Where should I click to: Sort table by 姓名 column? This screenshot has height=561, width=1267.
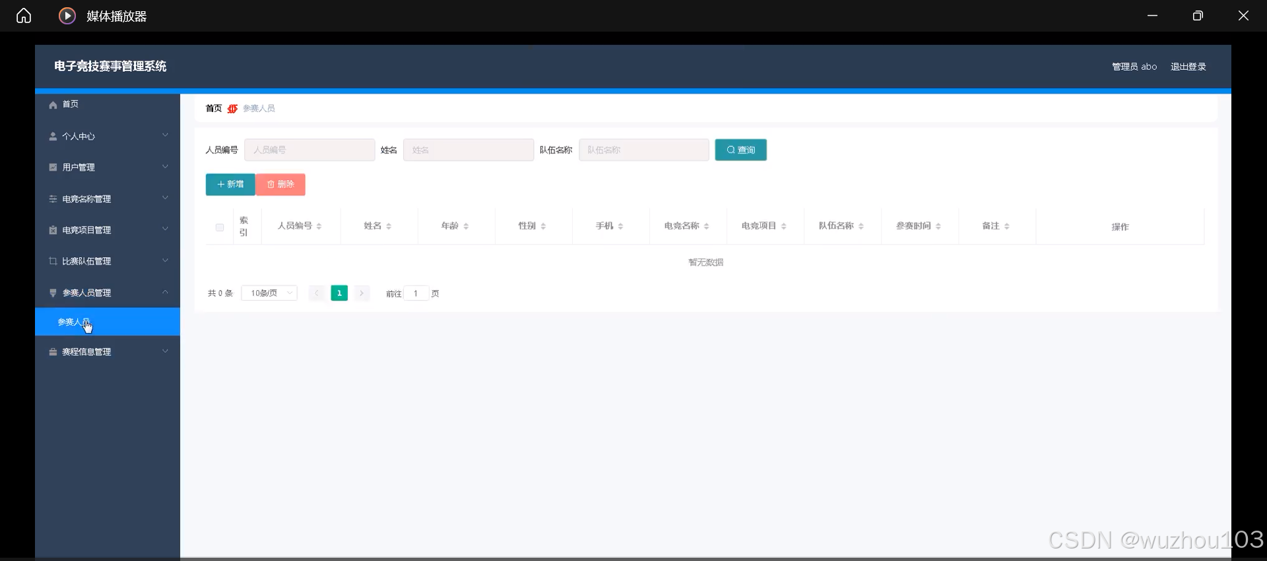click(x=389, y=226)
